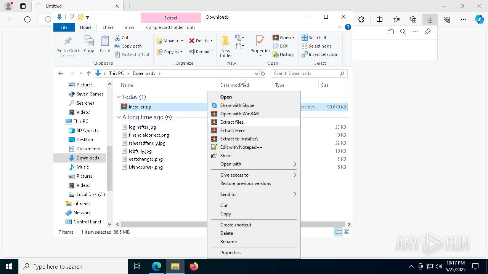
Task: Switch to details view button
Action: coord(338,232)
